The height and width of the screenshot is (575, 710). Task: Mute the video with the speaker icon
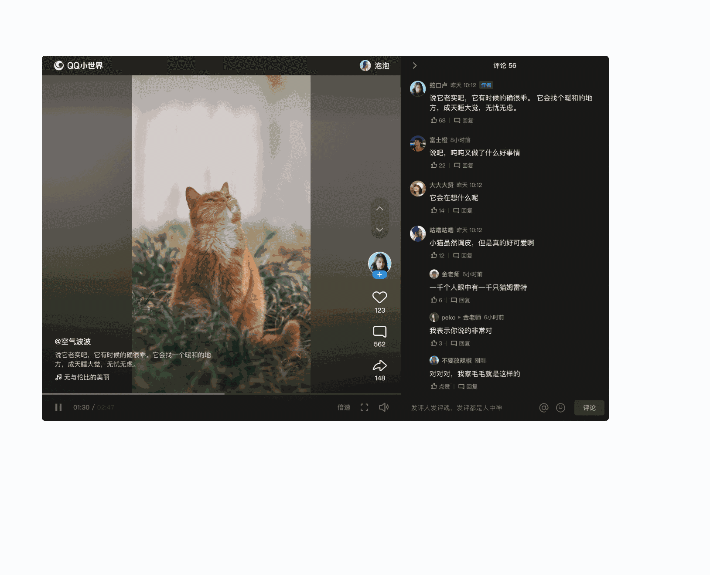click(383, 407)
